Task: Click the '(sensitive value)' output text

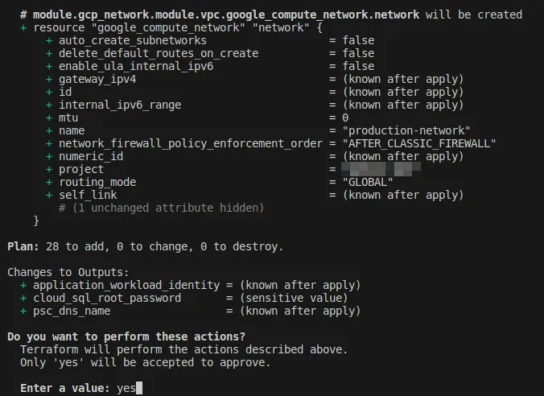Action: click(294, 298)
